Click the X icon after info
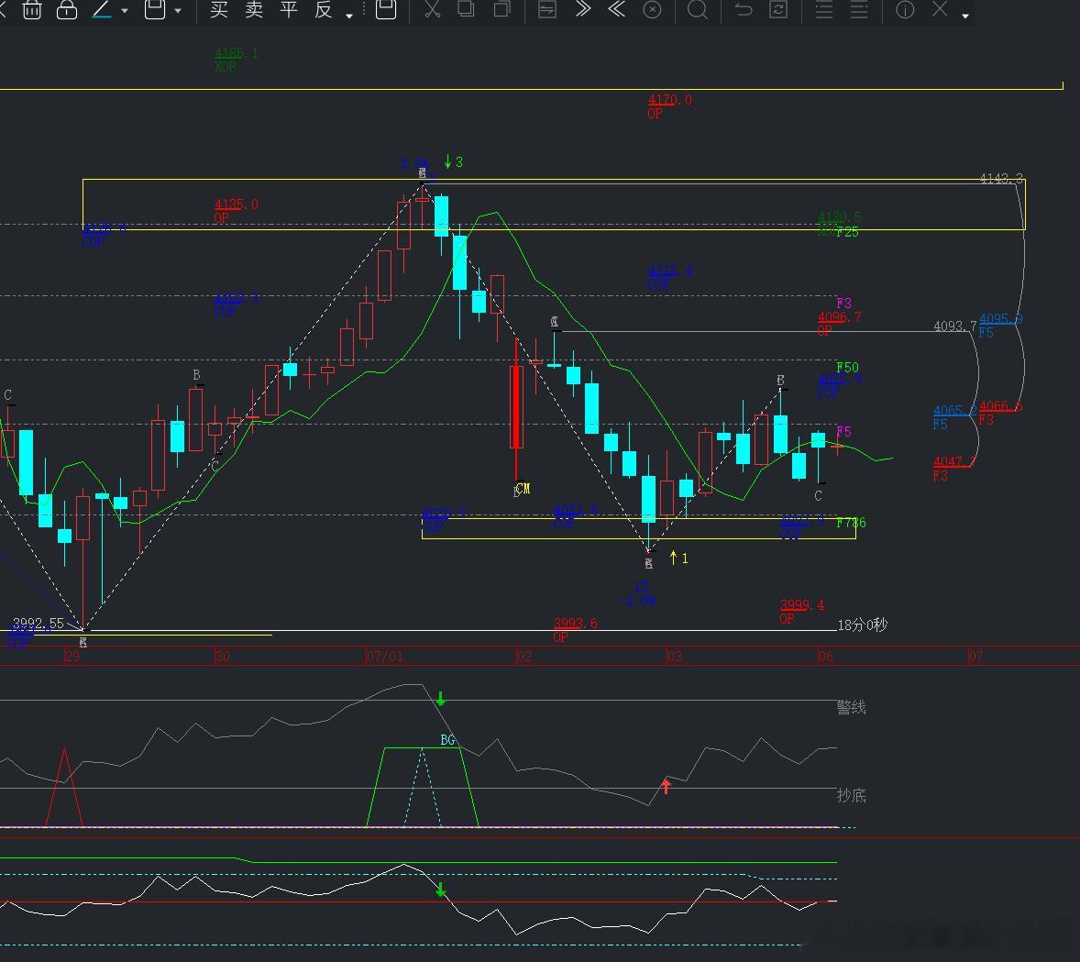This screenshot has width=1080, height=962. point(940,9)
